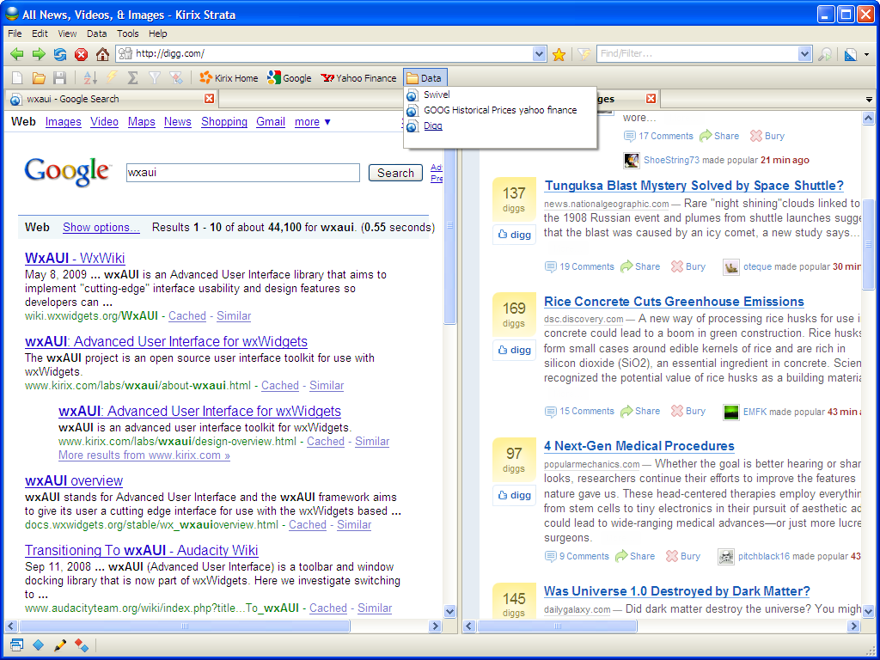880x660 pixels.
Task: Open the Google bookmark in links bar
Action: pyautogui.click(x=290, y=78)
